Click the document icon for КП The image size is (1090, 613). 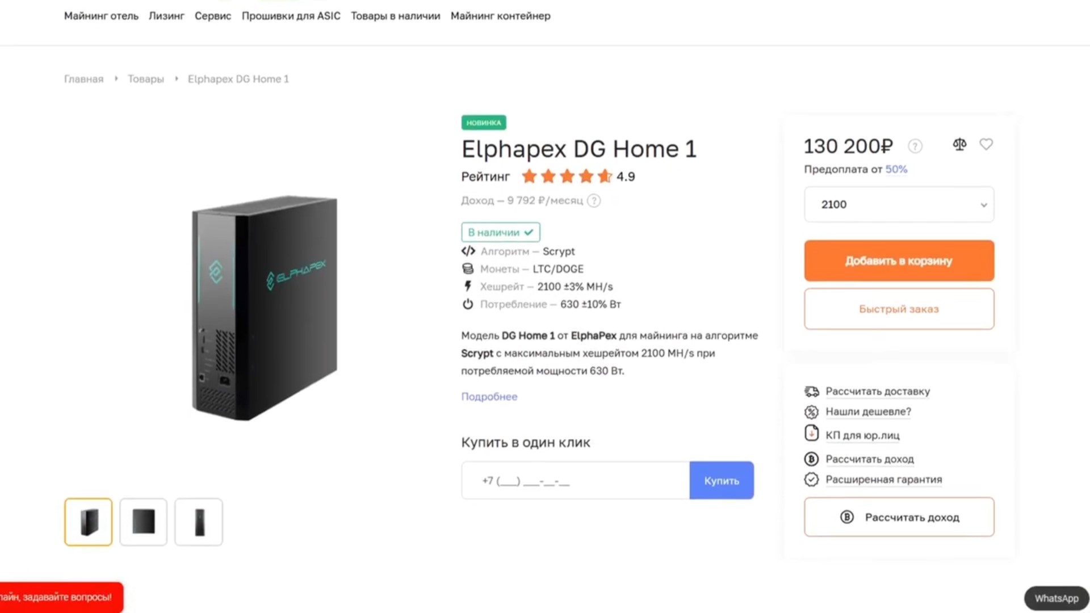(x=811, y=434)
